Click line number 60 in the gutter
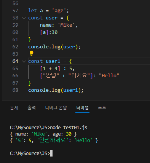This screenshot has width=150, height=163. [x=15, y=32]
